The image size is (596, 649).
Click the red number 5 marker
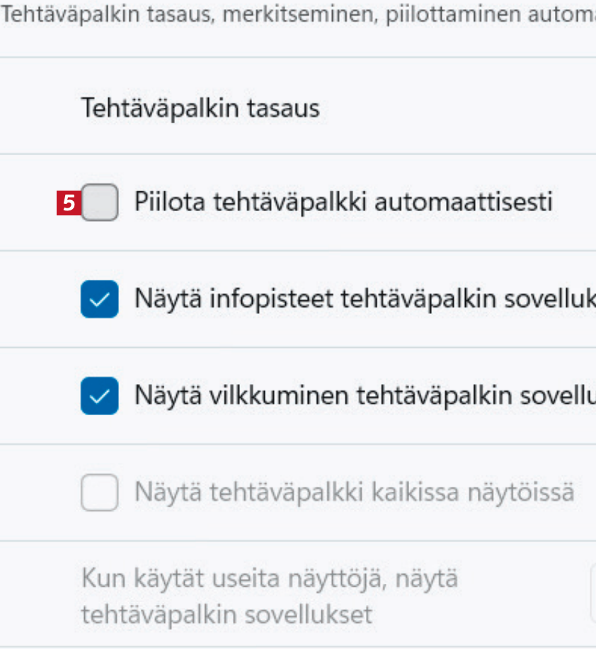point(69,203)
